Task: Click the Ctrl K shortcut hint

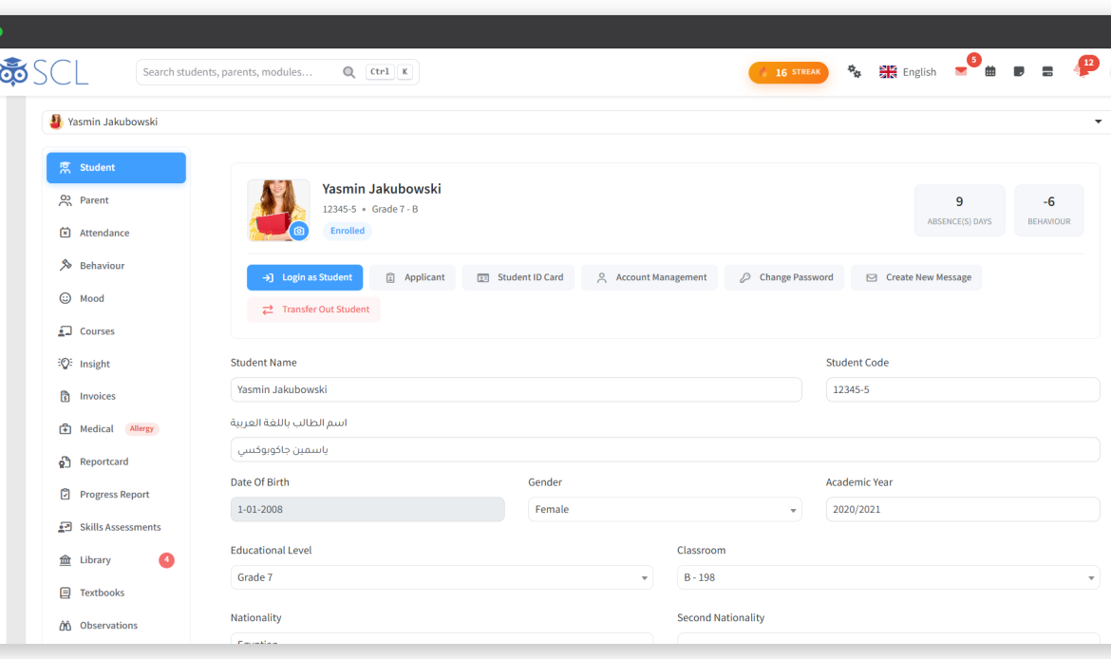Action: point(389,72)
